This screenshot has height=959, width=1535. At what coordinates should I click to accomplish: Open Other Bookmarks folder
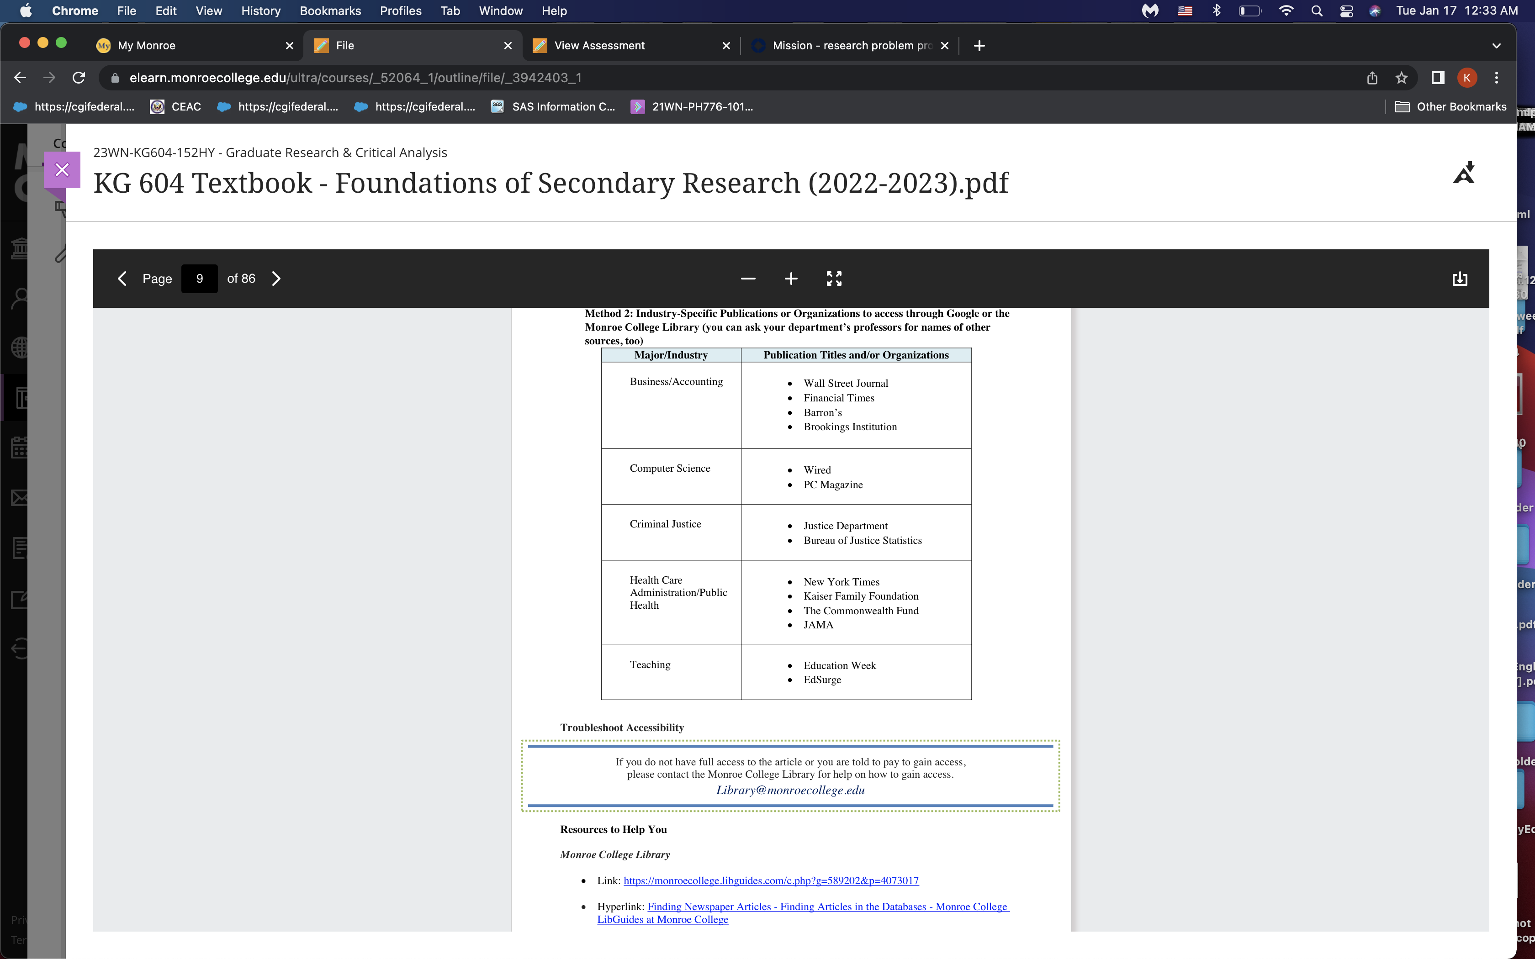tap(1450, 106)
